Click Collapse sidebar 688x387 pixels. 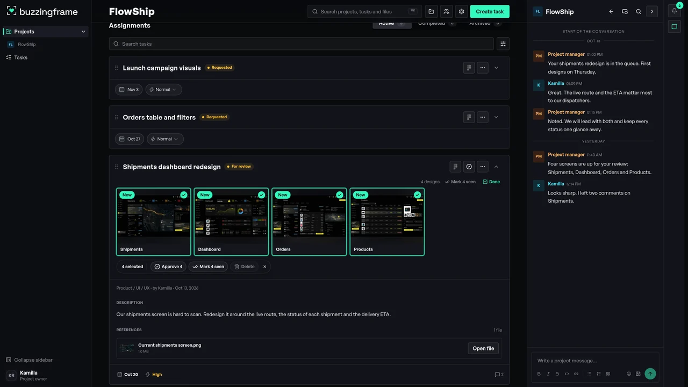pyautogui.click(x=29, y=360)
